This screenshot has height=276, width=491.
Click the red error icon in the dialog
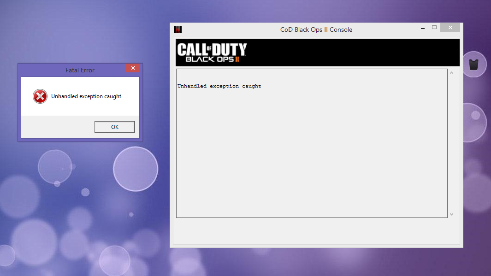40,96
